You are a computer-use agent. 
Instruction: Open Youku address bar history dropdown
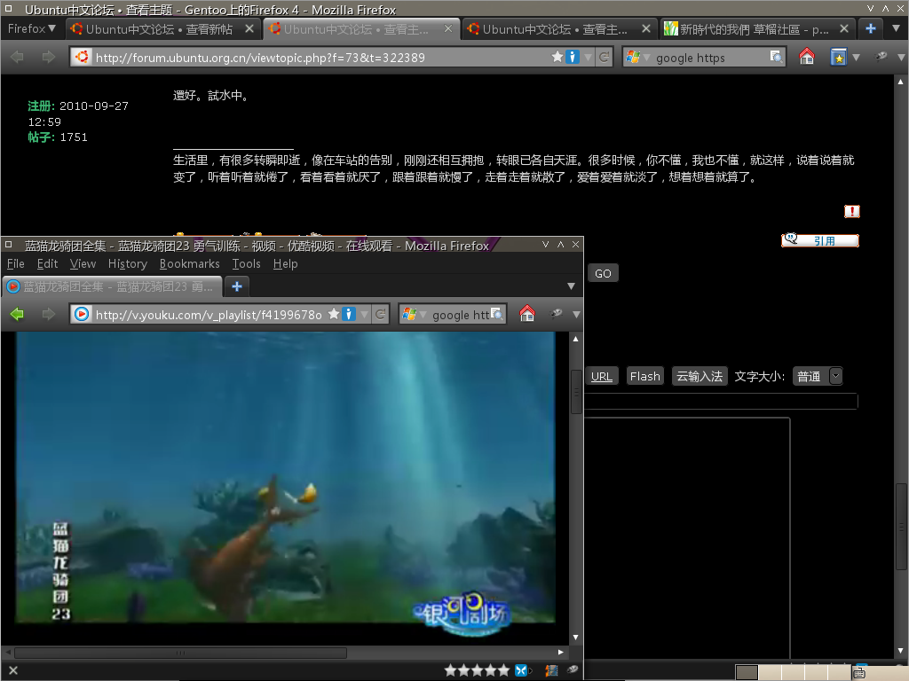coord(364,315)
